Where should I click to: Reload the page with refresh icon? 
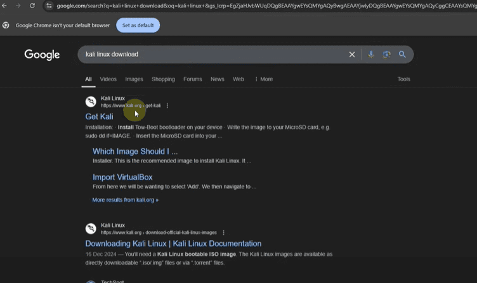(x=32, y=6)
